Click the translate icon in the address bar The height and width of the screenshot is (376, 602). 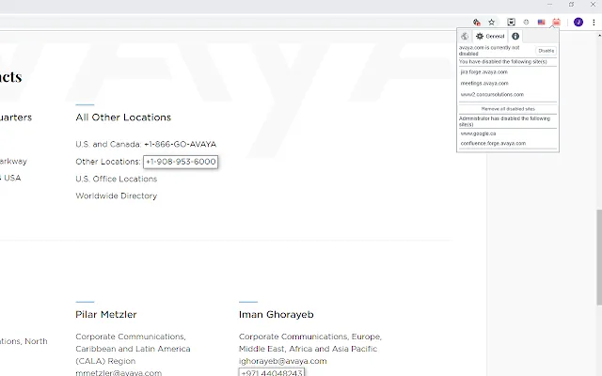477,23
